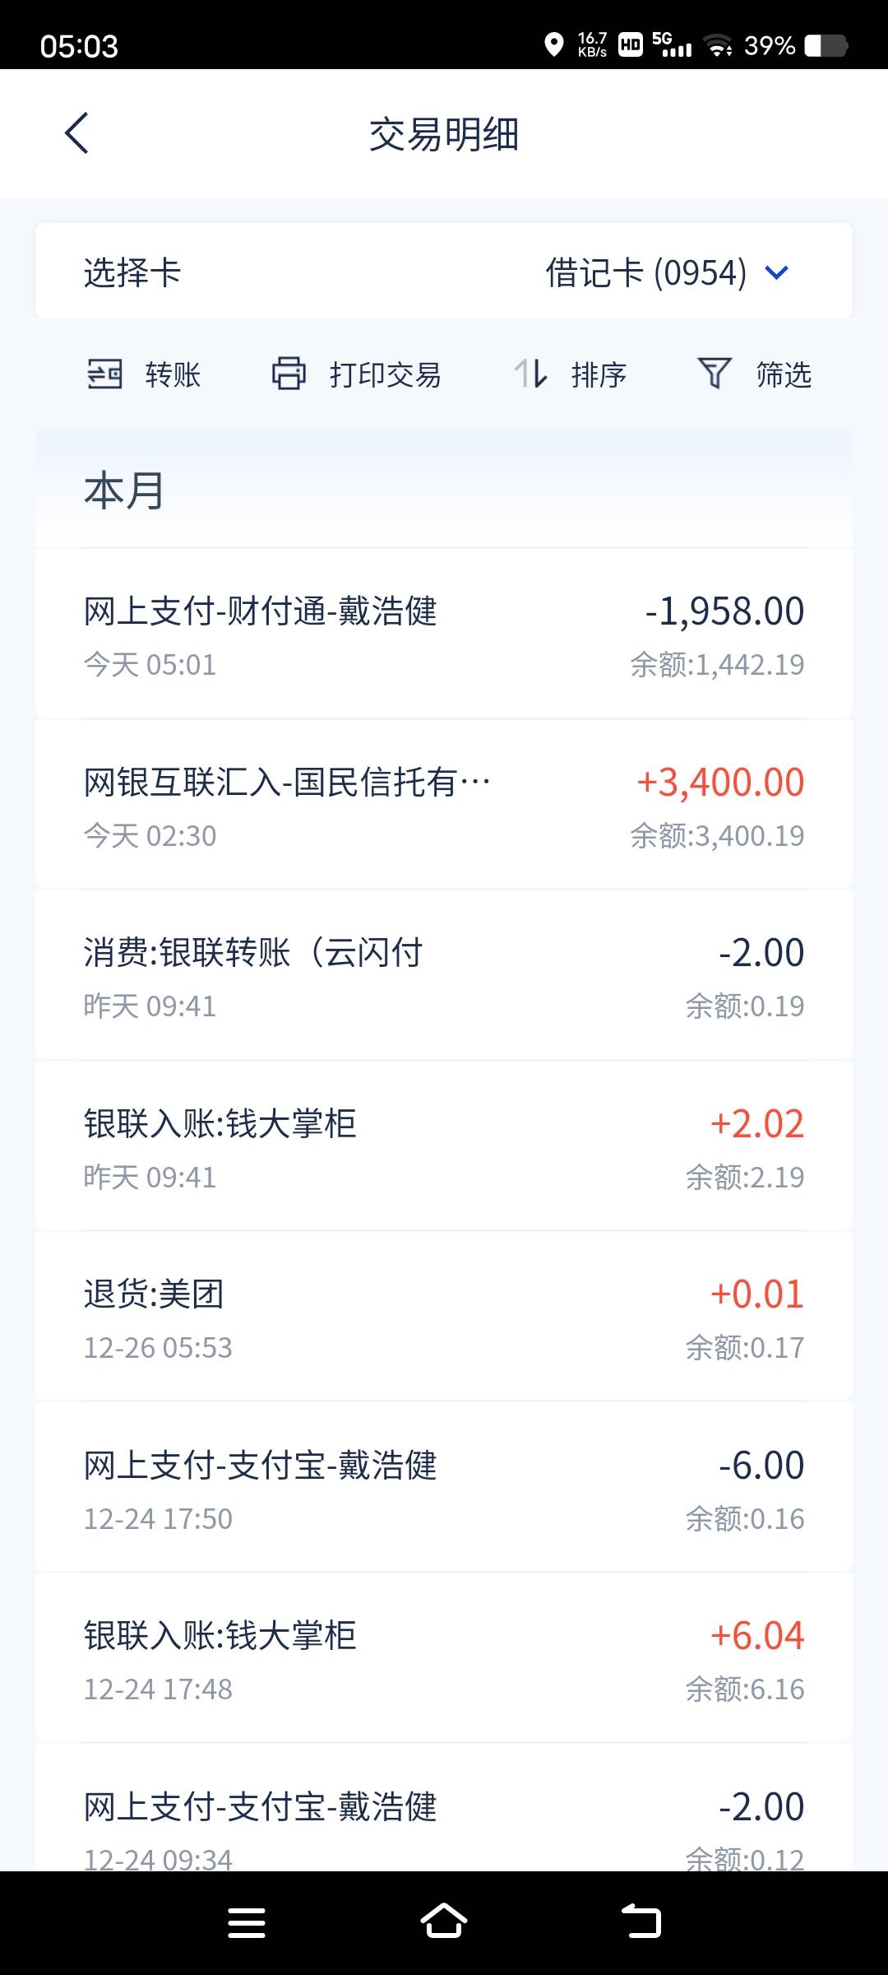Tap the filter funnel icon
The width and height of the screenshot is (888, 1975).
point(714,374)
